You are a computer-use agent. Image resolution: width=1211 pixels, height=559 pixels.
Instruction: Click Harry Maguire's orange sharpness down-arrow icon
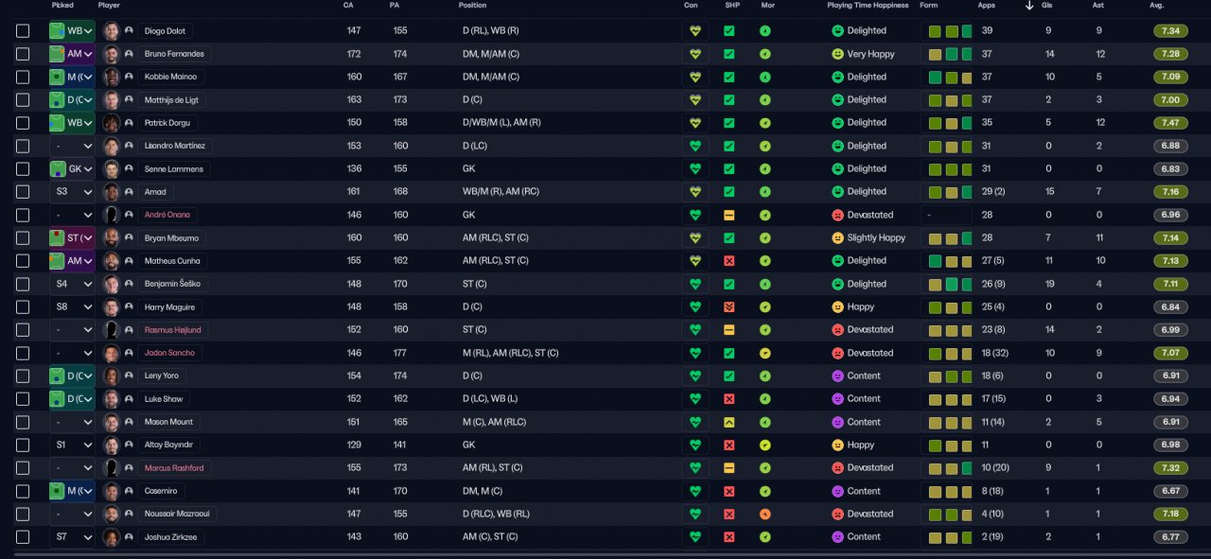[729, 307]
